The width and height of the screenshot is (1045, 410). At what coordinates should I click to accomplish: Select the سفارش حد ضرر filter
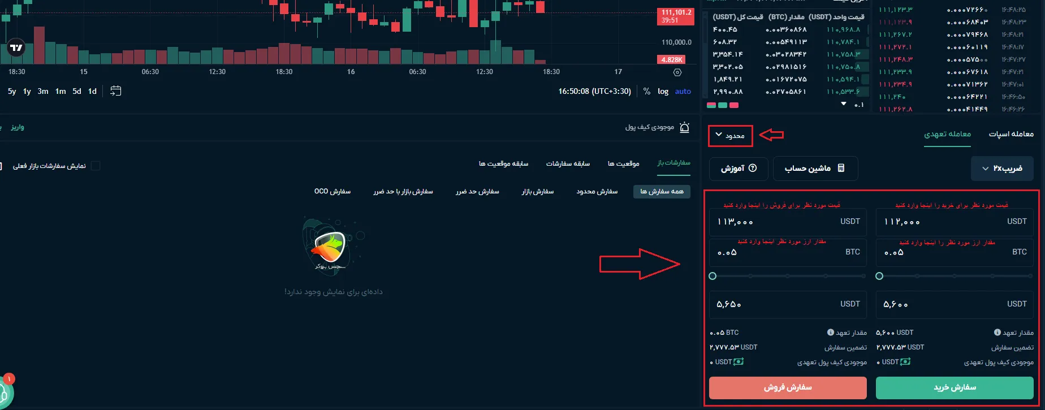tap(477, 192)
